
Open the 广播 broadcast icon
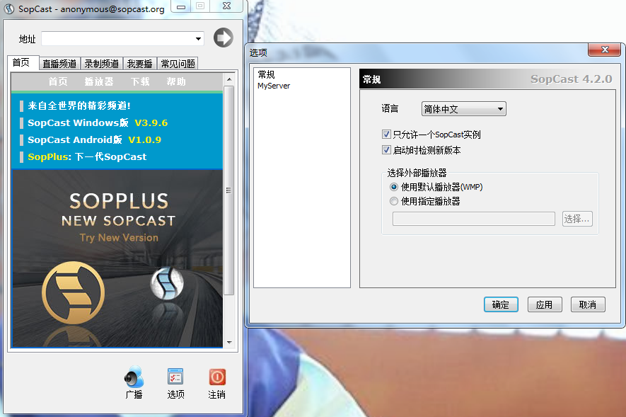(x=134, y=382)
